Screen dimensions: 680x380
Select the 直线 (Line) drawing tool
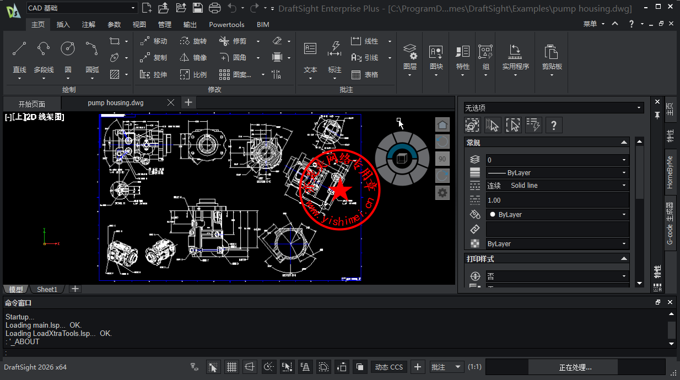(19, 49)
